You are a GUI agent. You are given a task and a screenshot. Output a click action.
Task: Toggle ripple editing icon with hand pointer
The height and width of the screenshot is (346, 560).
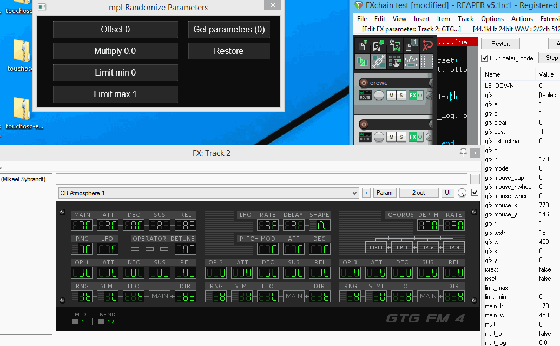click(394, 62)
